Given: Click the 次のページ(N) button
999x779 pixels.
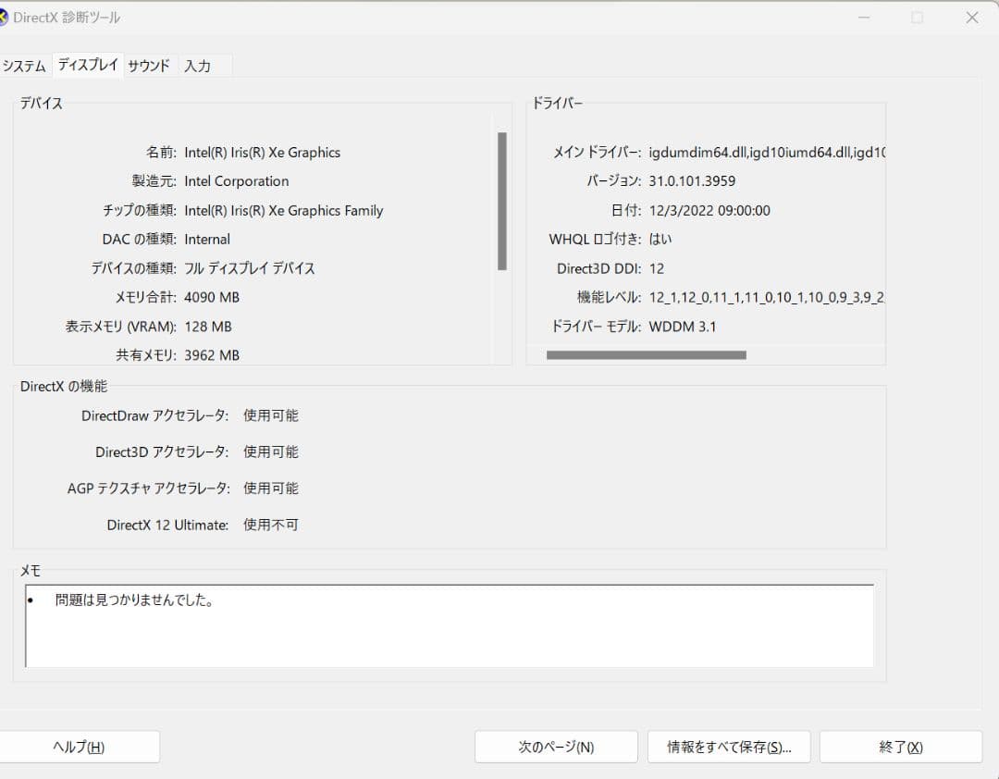Looking at the screenshot, I should tap(556, 747).
